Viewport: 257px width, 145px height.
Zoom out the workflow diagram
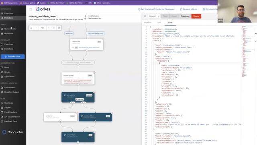(x=36, y=28)
